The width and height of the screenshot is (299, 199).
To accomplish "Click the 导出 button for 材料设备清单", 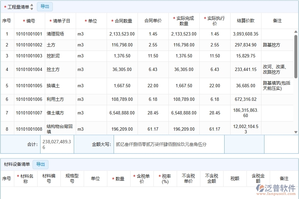I will tap(40, 165).
